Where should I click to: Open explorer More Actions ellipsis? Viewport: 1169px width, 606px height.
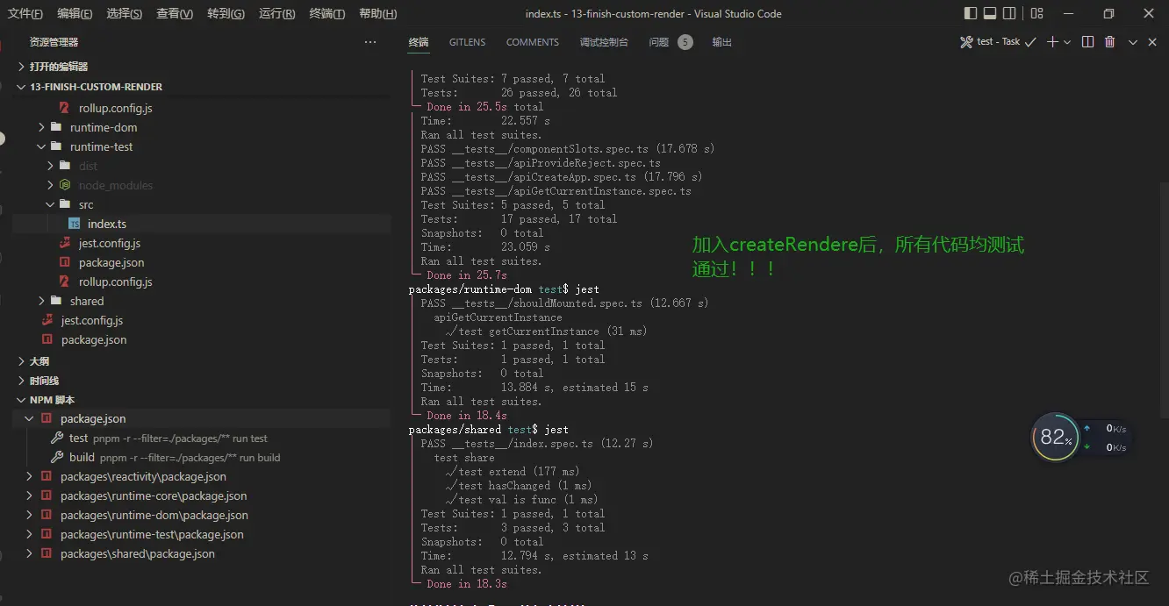[370, 42]
